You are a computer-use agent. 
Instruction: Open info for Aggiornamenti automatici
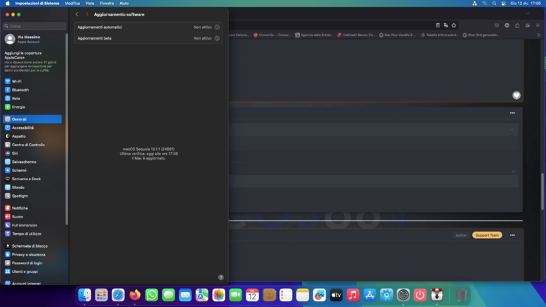click(x=217, y=27)
